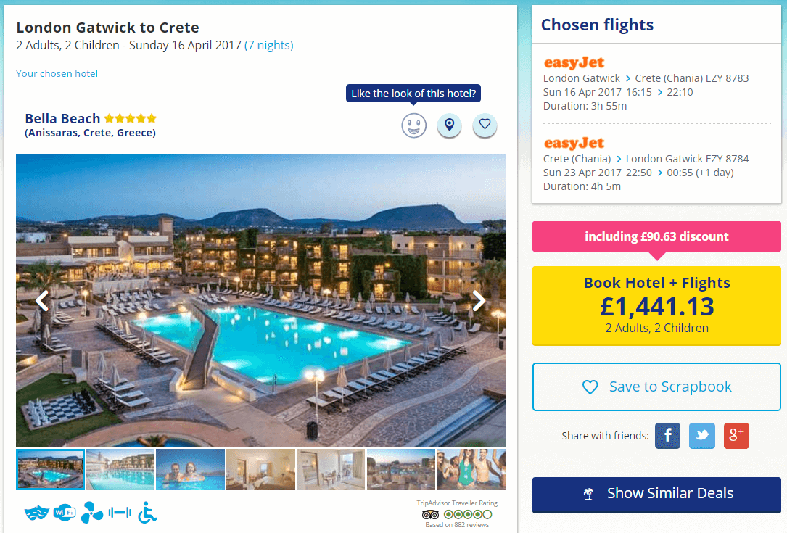Screen dimensions: 787x533
Task: Click the gym dumbbell amenity icon
Action: 120,513
